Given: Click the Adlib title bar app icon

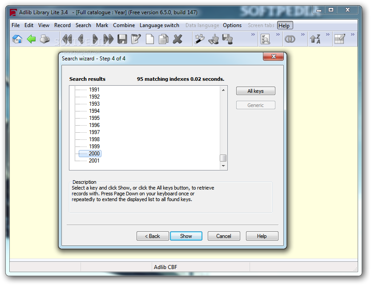Looking at the screenshot, I should pos(13,12).
